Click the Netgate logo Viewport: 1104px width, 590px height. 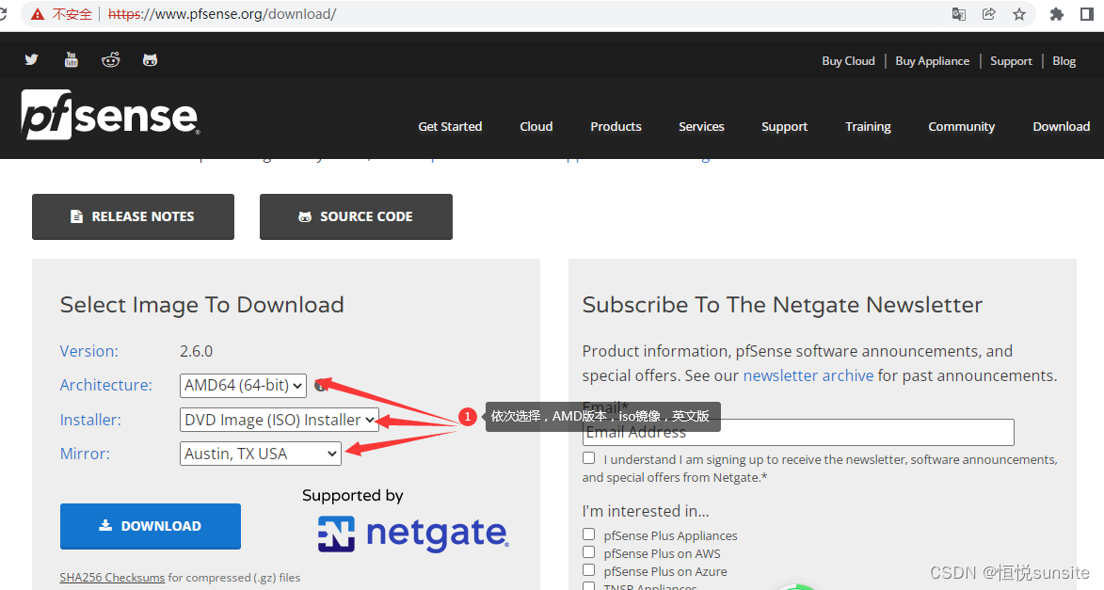click(413, 534)
